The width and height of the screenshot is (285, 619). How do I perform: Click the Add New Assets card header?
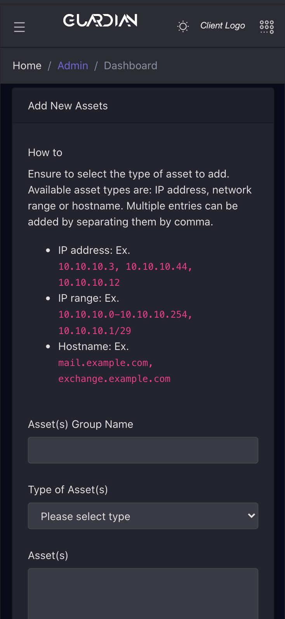click(143, 106)
